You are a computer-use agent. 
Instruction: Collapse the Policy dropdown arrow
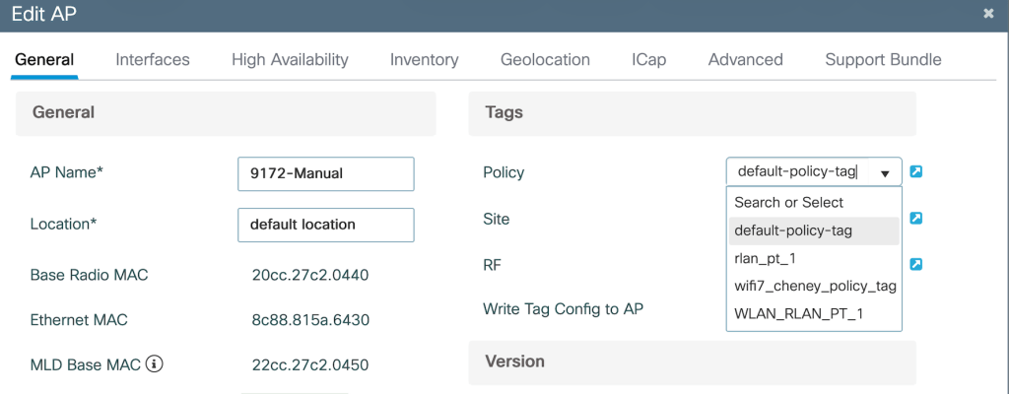pyautogui.click(x=885, y=173)
